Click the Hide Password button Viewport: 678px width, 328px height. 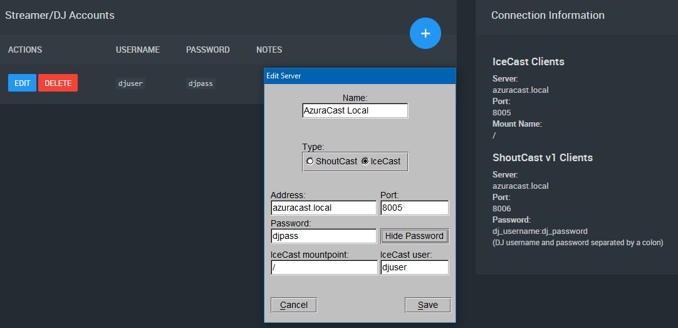click(x=414, y=236)
